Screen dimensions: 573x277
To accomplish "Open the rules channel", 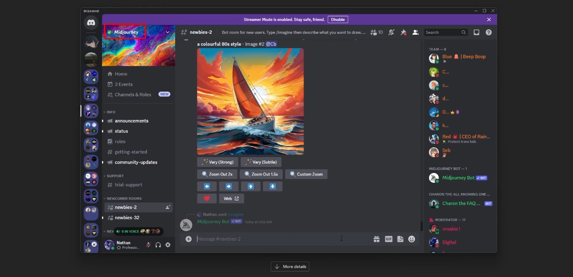I will [138, 141].
